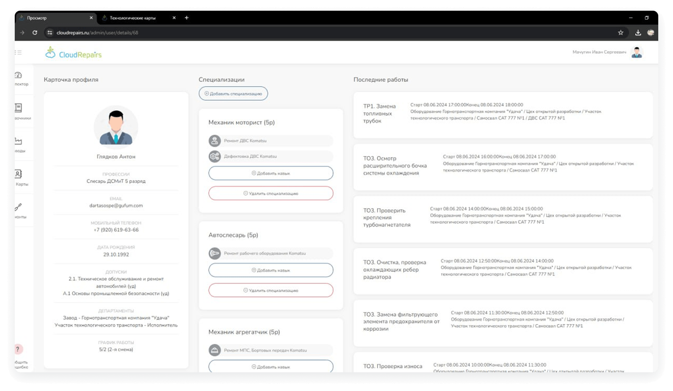Click the name Гладков Антон
The height and width of the screenshot is (391, 673).
(116, 157)
